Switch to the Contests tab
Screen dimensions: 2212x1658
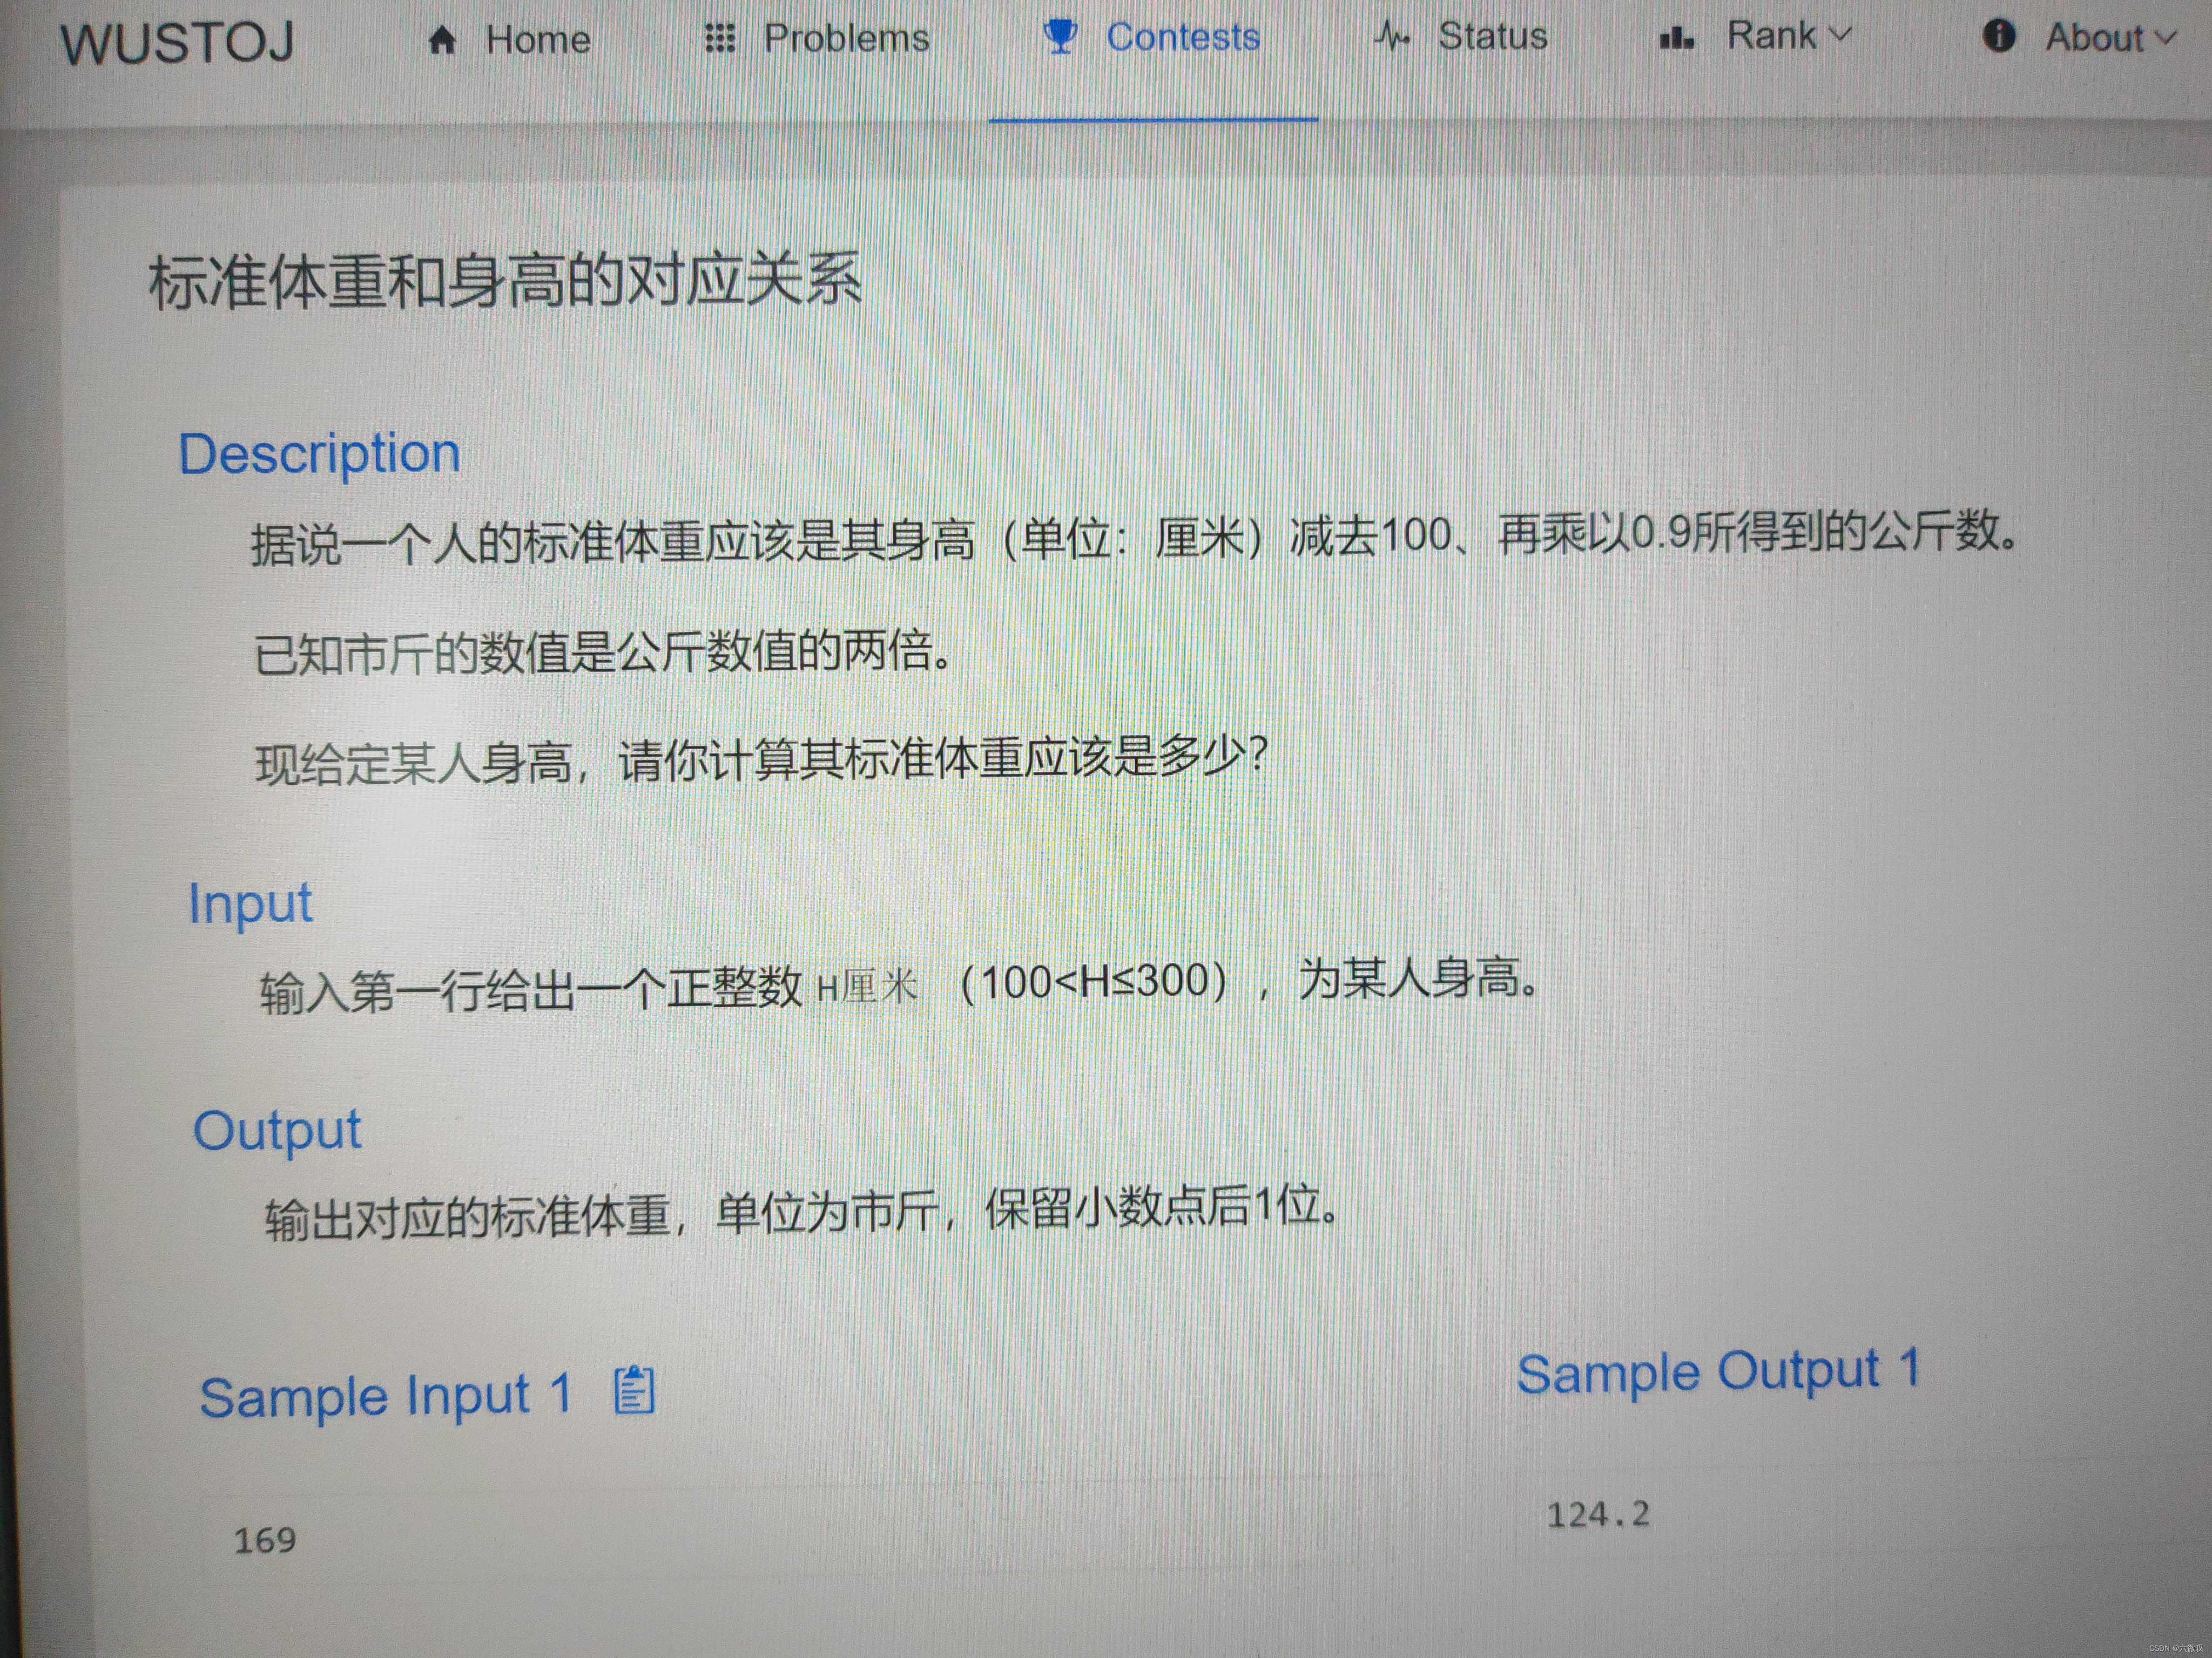(1183, 37)
